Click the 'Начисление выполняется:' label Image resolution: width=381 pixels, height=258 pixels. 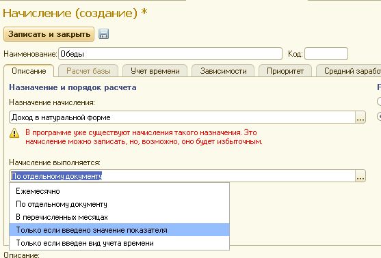pyautogui.click(x=55, y=162)
